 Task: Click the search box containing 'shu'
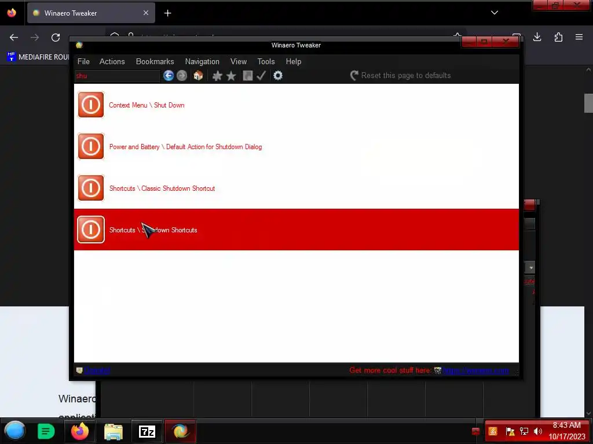click(117, 76)
